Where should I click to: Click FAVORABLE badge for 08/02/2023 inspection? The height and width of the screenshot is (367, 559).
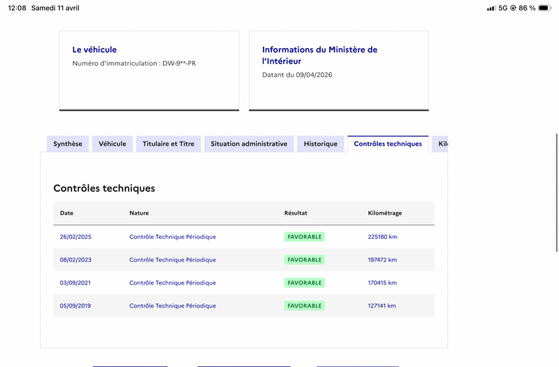pyautogui.click(x=305, y=260)
